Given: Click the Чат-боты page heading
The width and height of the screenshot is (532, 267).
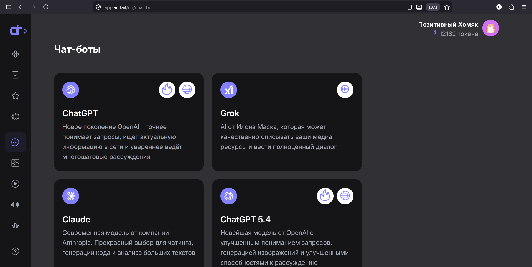Looking at the screenshot, I should click(x=77, y=49).
